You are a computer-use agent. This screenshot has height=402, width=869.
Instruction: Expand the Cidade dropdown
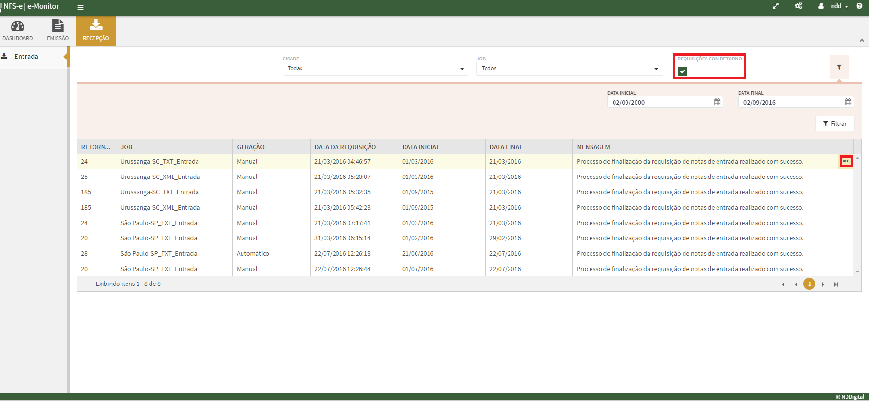tap(376, 69)
